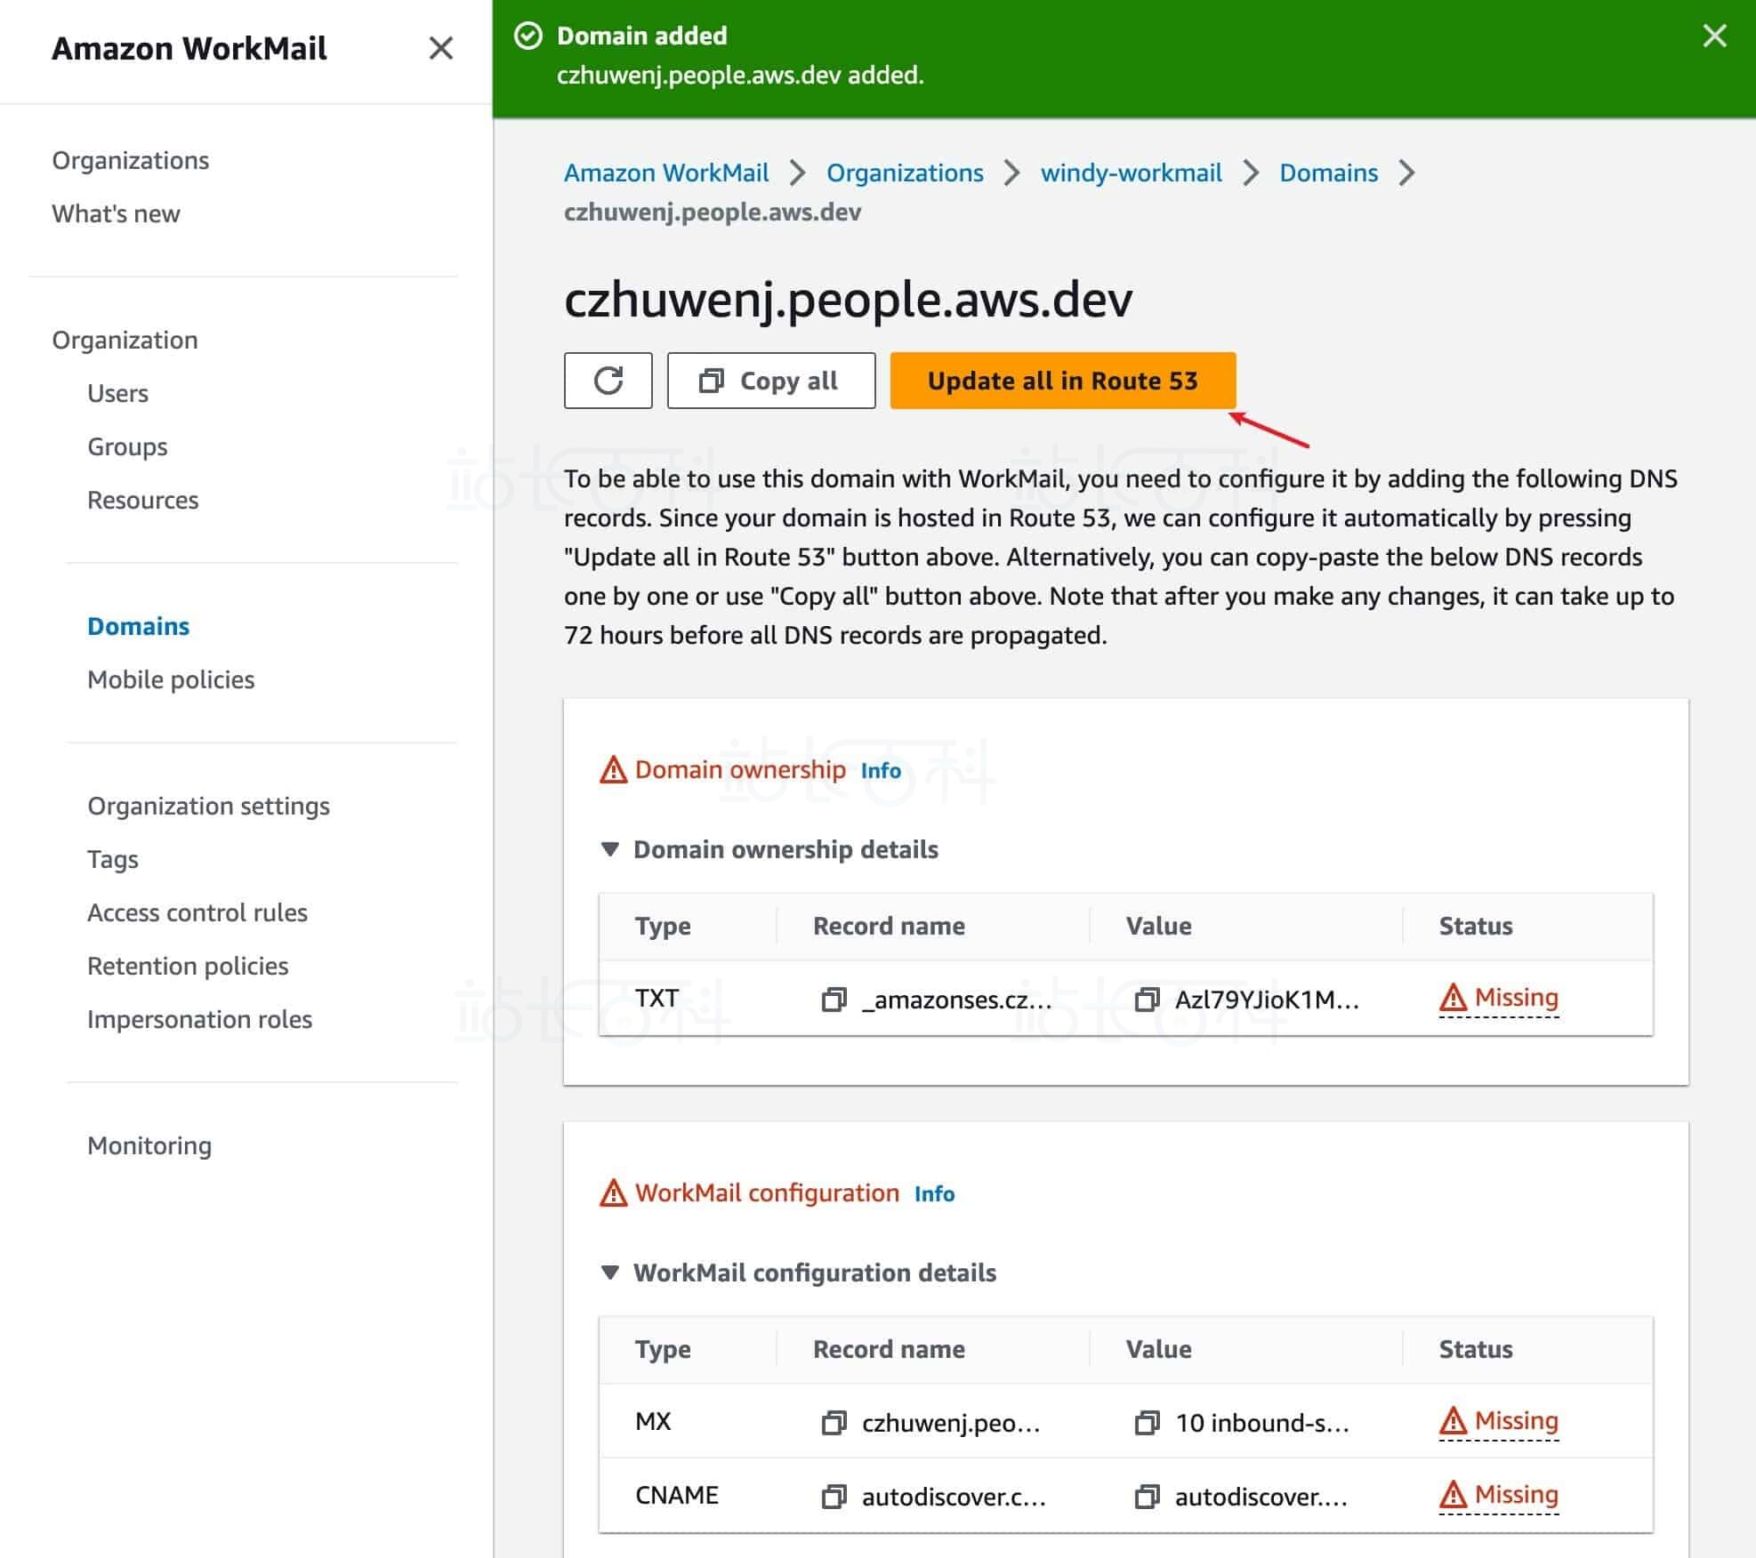This screenshot has height=1558, width=1756.
Task: Dismiss the Domain added notification
Action: point(1714,36)
